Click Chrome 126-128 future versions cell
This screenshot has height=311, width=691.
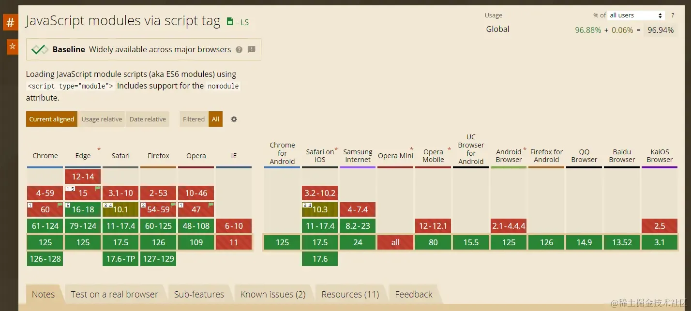click(45, 259)
